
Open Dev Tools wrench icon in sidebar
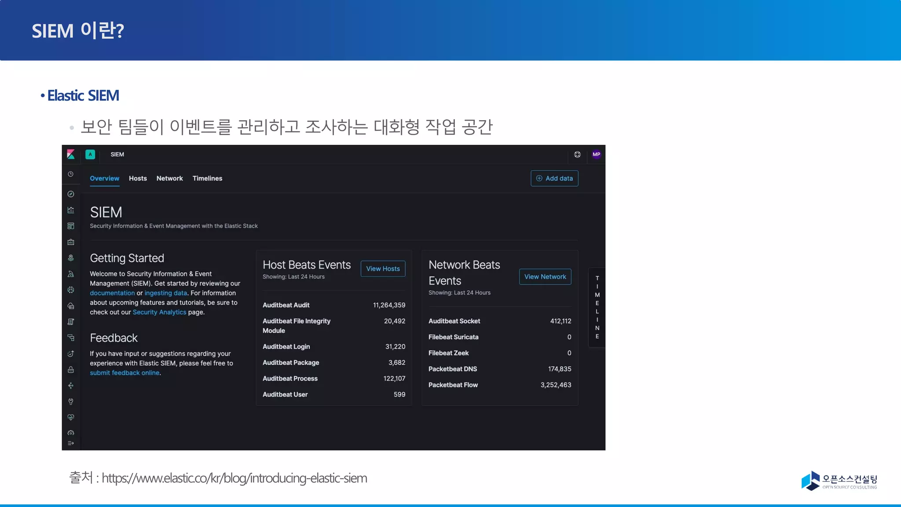[x=71, y=401]
